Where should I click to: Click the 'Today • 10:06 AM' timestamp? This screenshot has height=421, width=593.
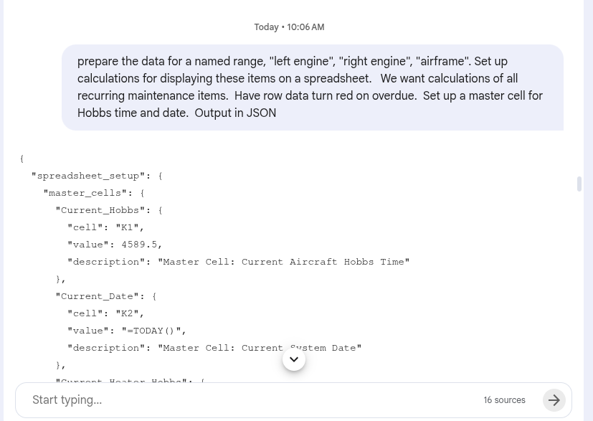pyautogui.click(x=289, y=27)
